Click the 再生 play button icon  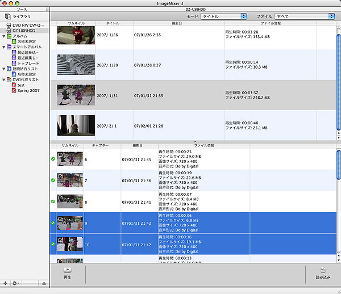tap(68, 270)
